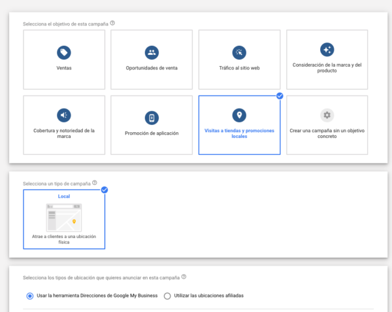Image resolution: width=392 pixels, height=312 pixels.
Task: Select the Ventas tag icon
Action: [64, 52]
